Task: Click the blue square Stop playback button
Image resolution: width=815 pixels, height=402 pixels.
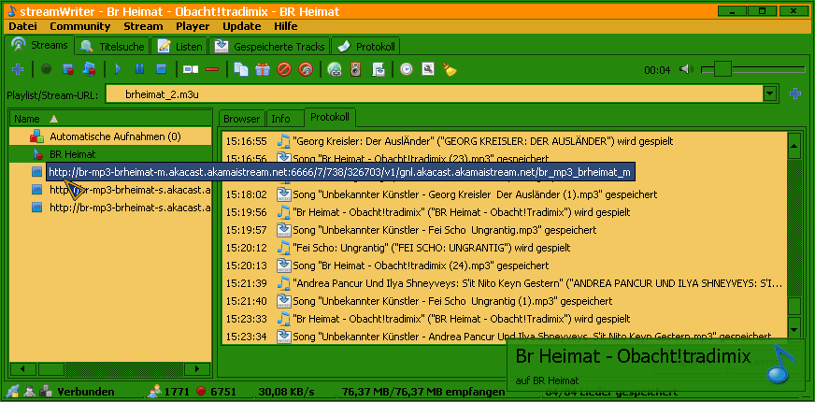Action: pyautogui.click(x=161, y=69)
